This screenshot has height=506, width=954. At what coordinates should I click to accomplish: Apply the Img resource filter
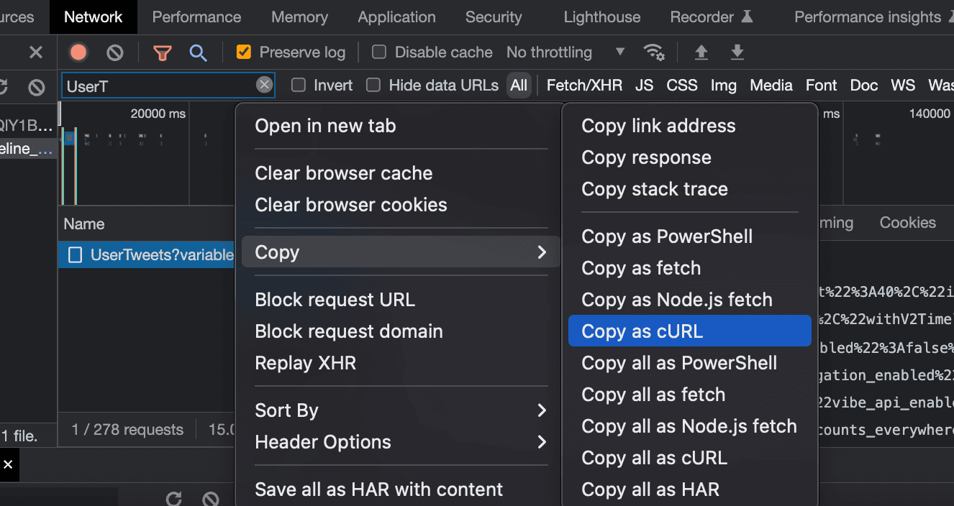[723, 85]
